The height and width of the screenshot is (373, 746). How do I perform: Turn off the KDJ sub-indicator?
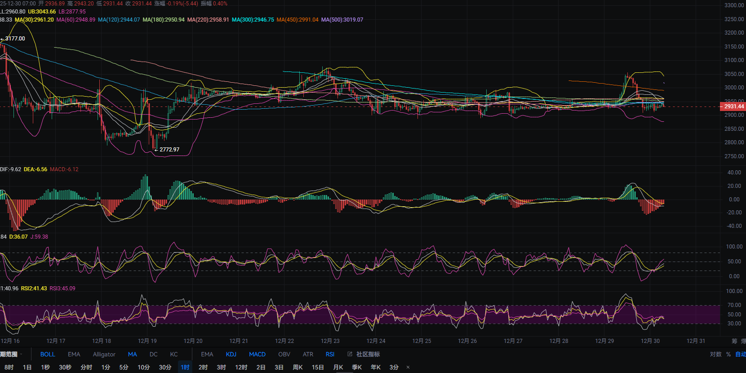231,354
